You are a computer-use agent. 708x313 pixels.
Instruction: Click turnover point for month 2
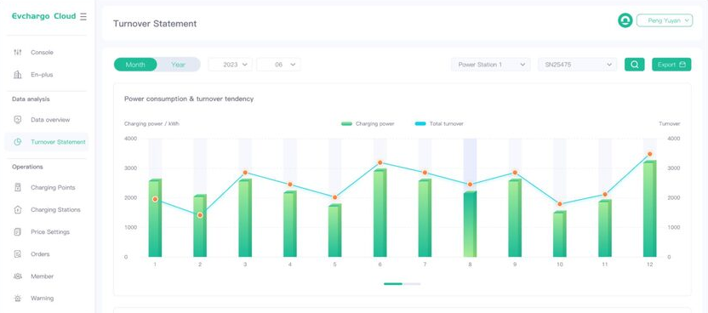pos(200,215)
